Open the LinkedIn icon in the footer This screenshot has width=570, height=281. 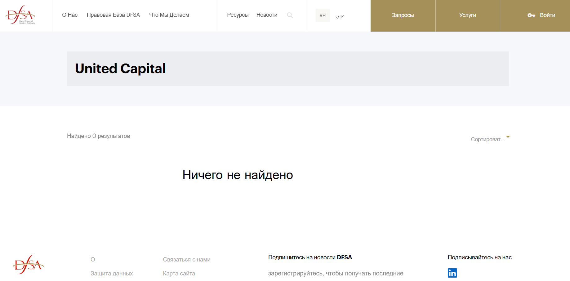pyautogui.click(x=452, y=273)
